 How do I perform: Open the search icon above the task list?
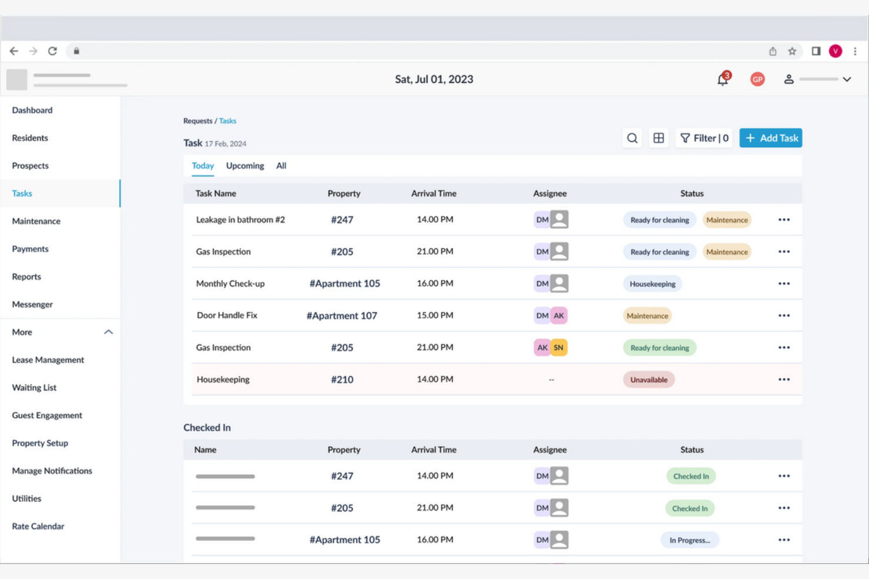pos(632,138)
